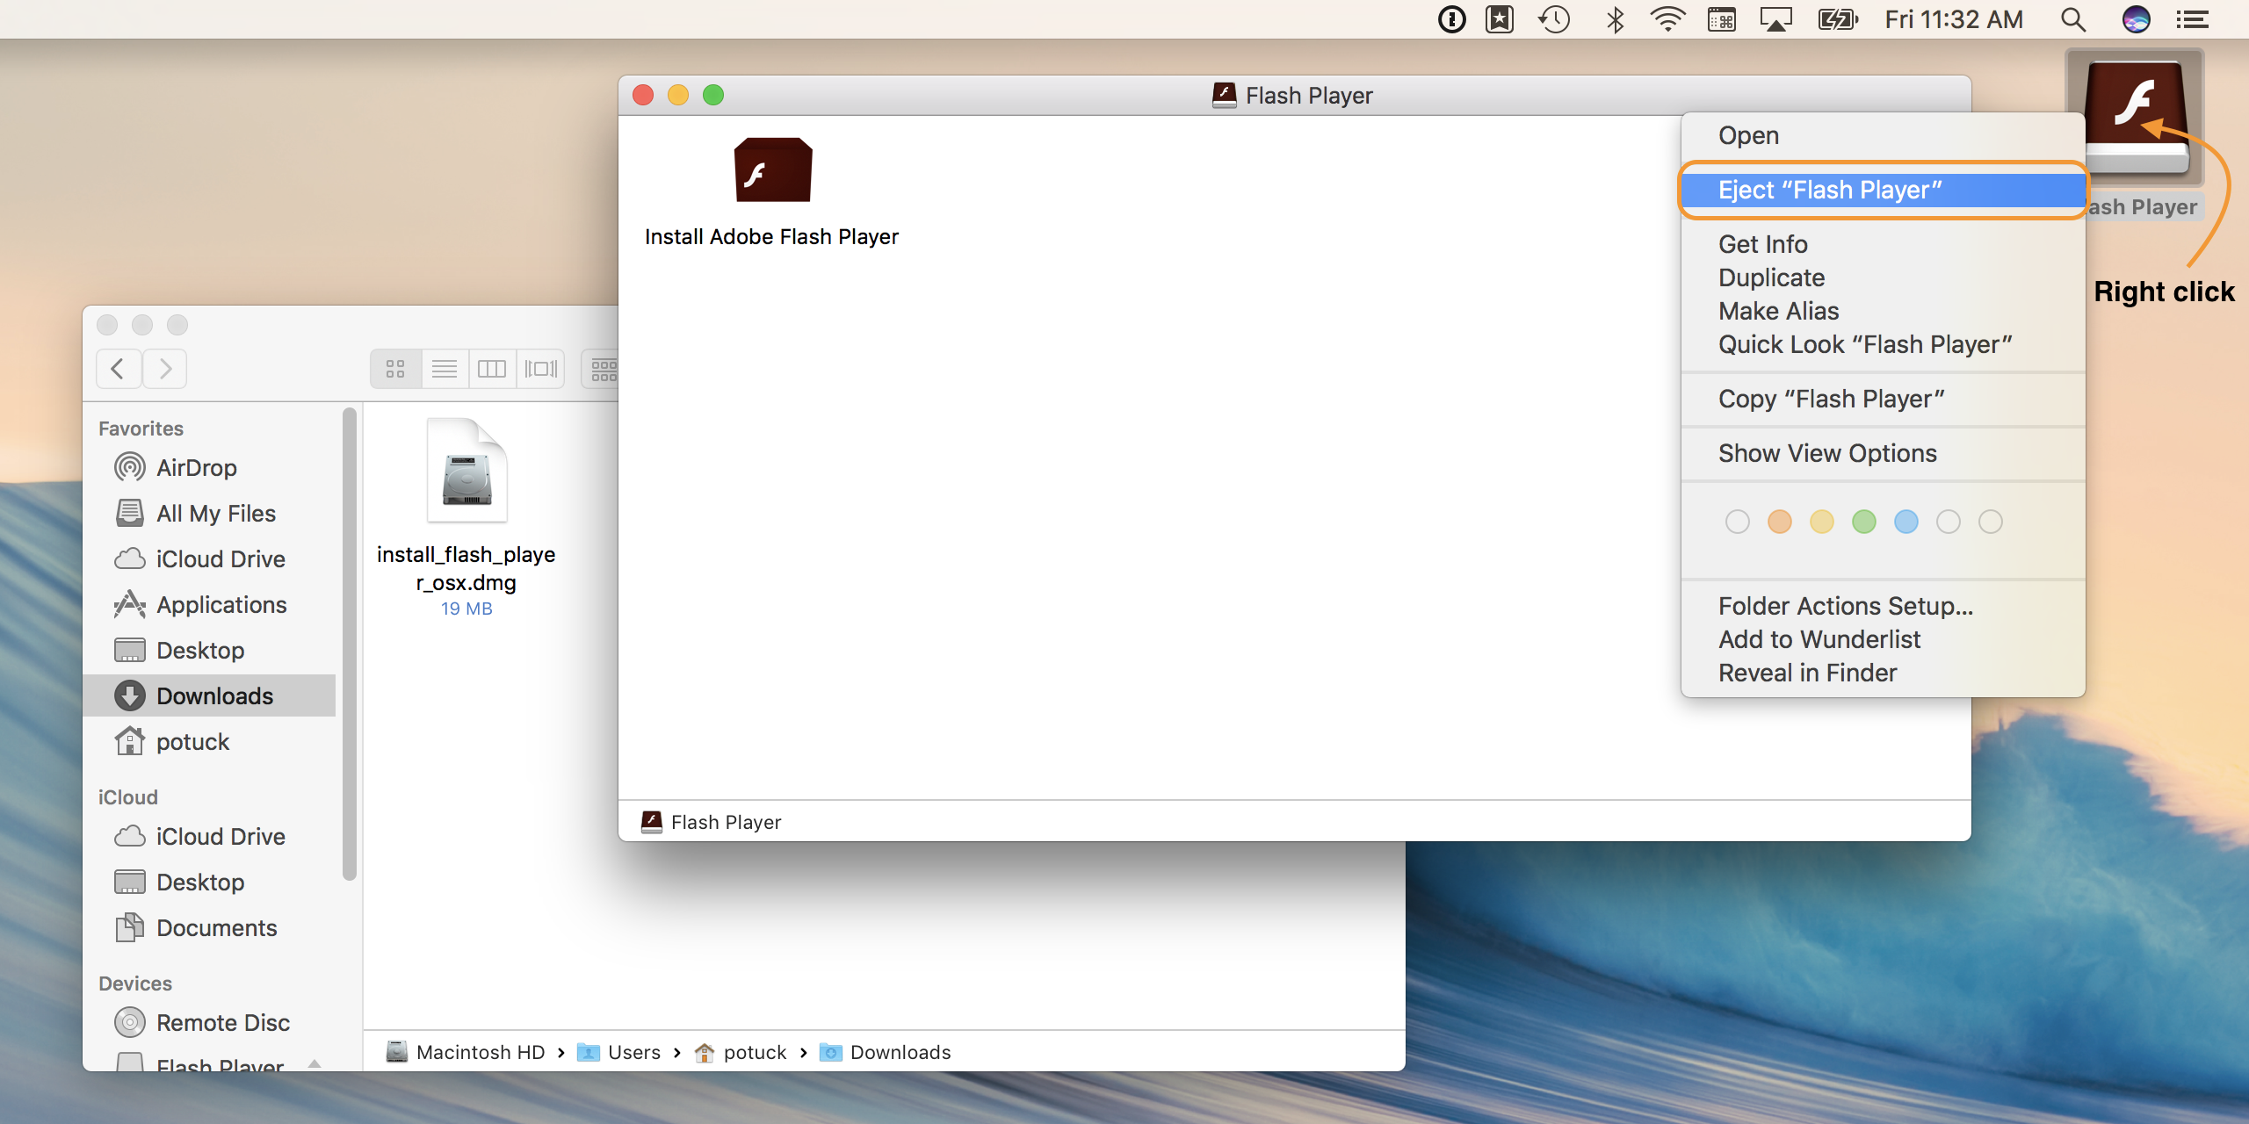The image size is (2249, 1124).
Task: Open Applications in Finder sidebar
Action: (221, 605)
